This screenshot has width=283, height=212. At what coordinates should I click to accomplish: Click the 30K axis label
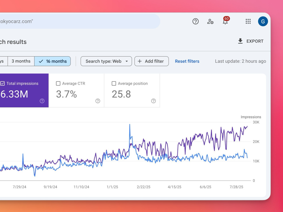click(x=256, y=122)
